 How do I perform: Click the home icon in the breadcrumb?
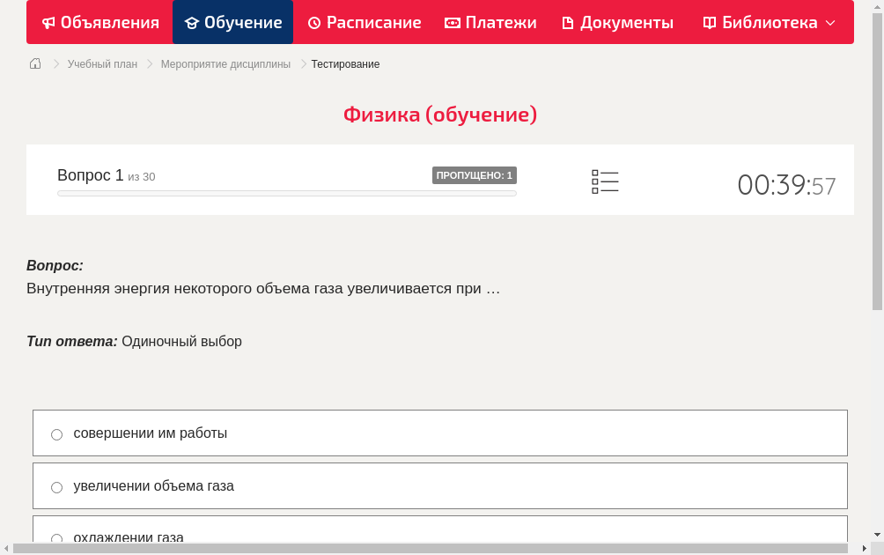[x=34, y=63]
